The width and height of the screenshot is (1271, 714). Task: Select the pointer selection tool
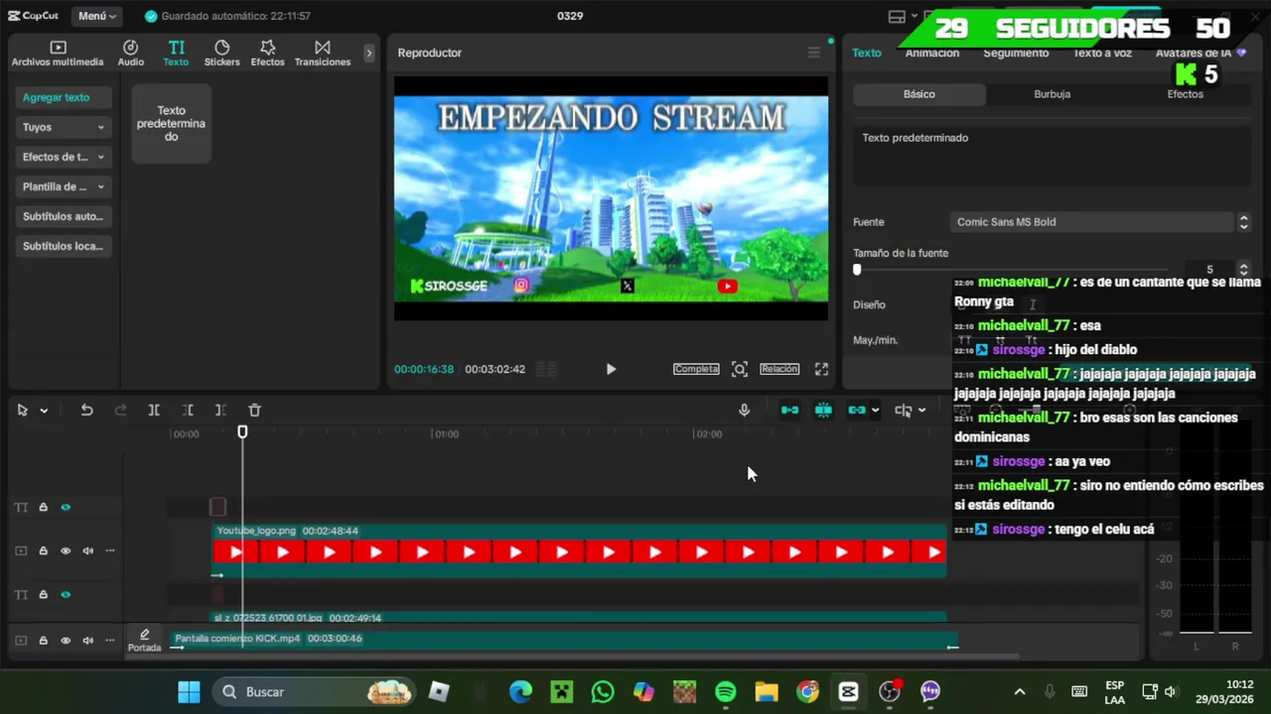click(x=22, y=410)
